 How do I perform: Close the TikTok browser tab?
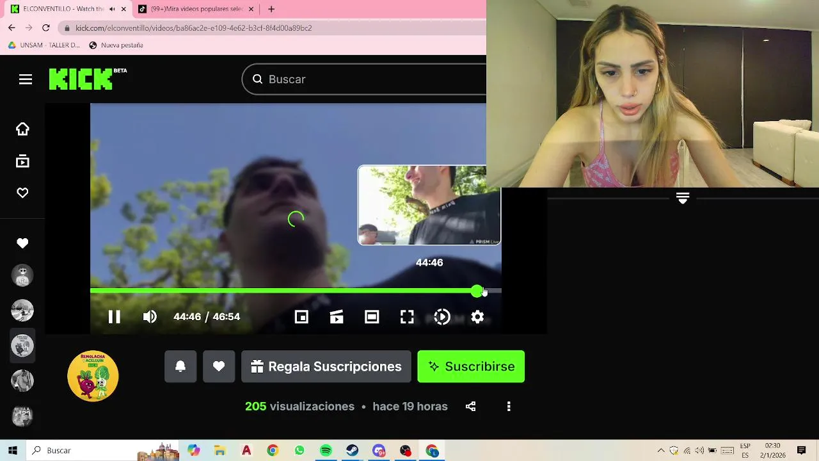click(x=251, y=9)
